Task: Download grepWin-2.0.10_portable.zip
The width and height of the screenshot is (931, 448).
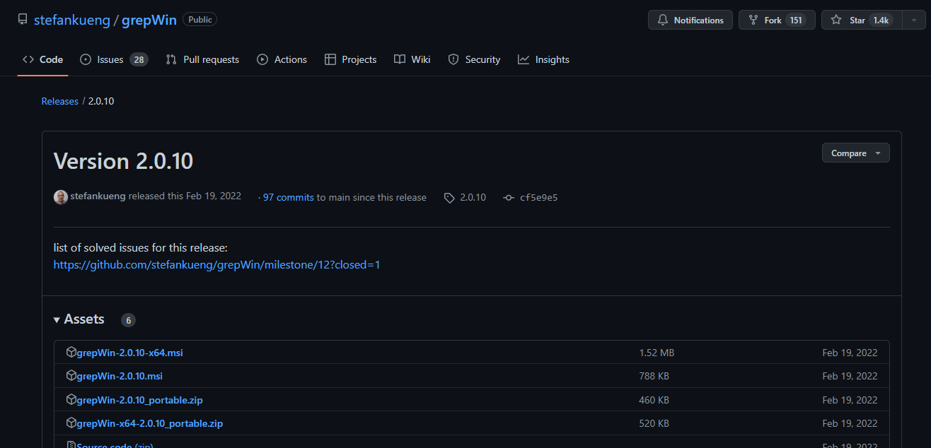Action: coord(139,400)
